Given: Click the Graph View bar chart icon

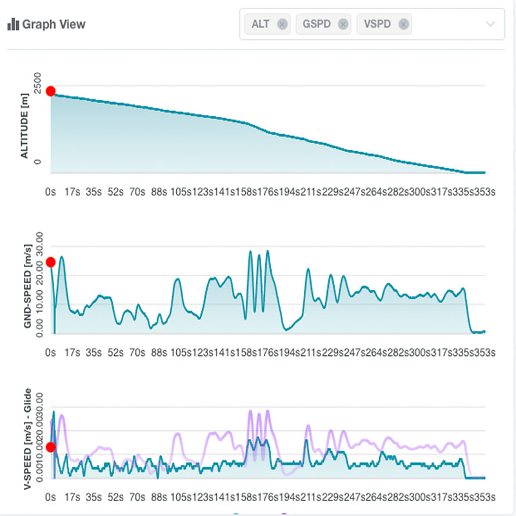Looking at the screenshot, I should [x=13, y=25].
